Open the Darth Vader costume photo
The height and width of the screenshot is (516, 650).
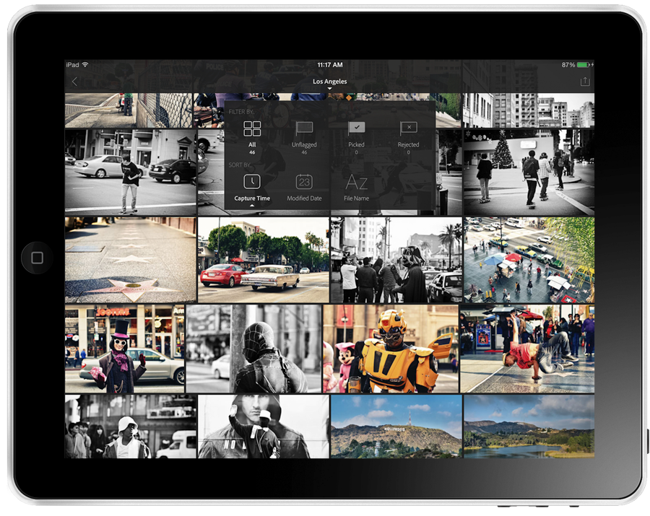click(x=396, y=260)
